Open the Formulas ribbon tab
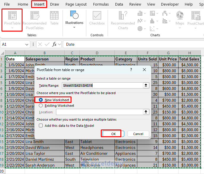Screen dimensions: 204x174 coord(101,4)
